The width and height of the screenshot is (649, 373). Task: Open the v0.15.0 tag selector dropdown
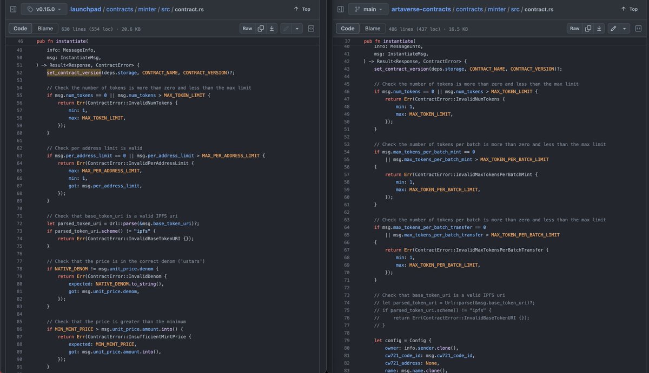click(44, 9)
